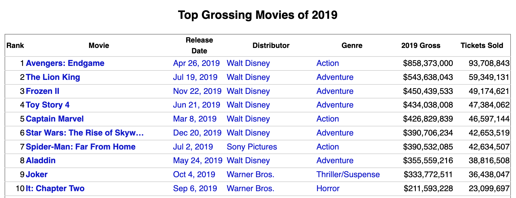This screenshot has width=516, height=198.
Task: Open the Dec 20, 2019 release date link
Action: tap(197, 133)
